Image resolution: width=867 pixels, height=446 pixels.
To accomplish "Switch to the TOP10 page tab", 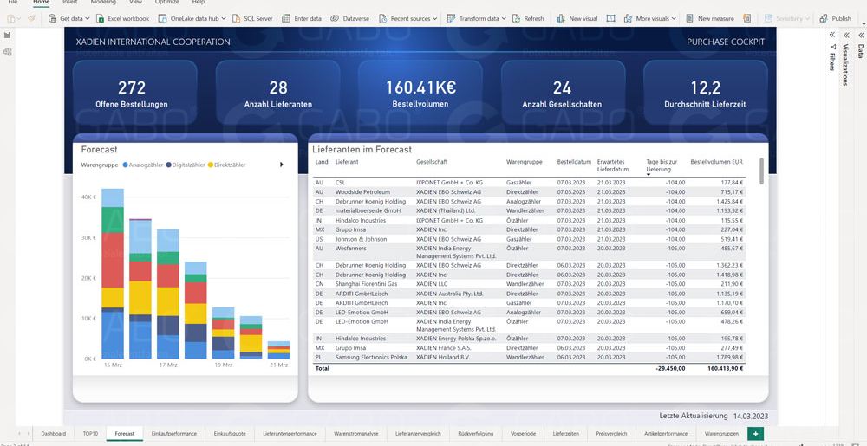I will (90, 434).
